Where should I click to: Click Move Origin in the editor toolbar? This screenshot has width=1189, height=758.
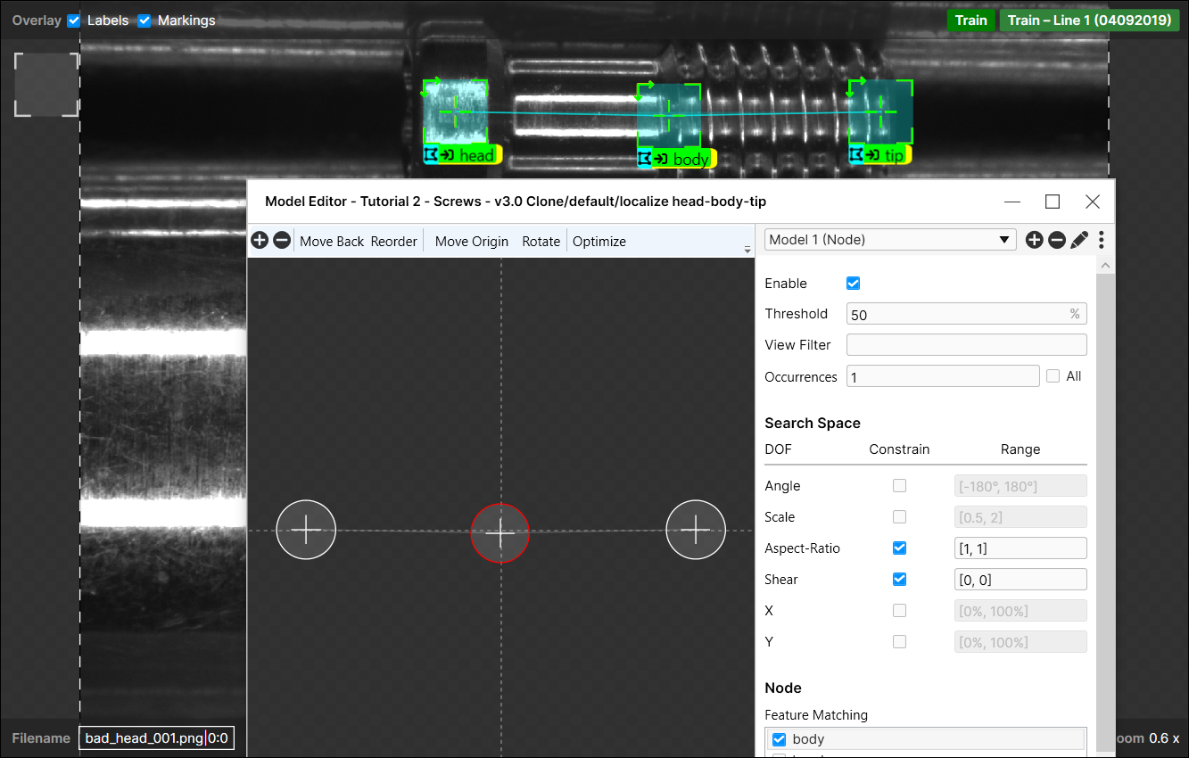tap(471, 242)
